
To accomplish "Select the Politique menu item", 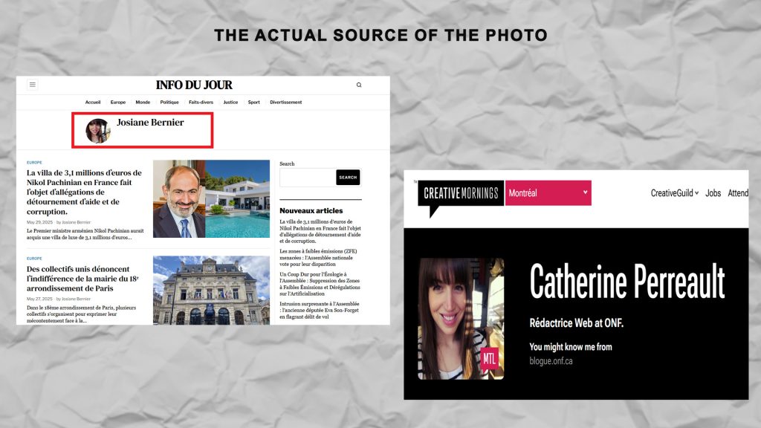I will [x=169, y=103].
